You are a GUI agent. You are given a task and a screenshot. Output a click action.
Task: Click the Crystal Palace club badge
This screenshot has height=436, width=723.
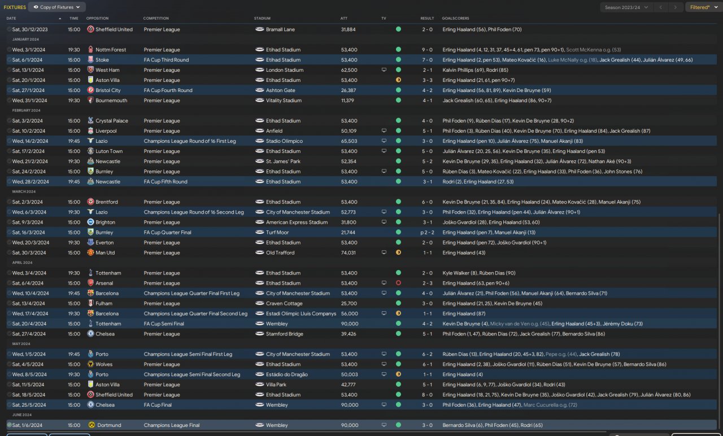pyautogui.click(x=90, y=121)
